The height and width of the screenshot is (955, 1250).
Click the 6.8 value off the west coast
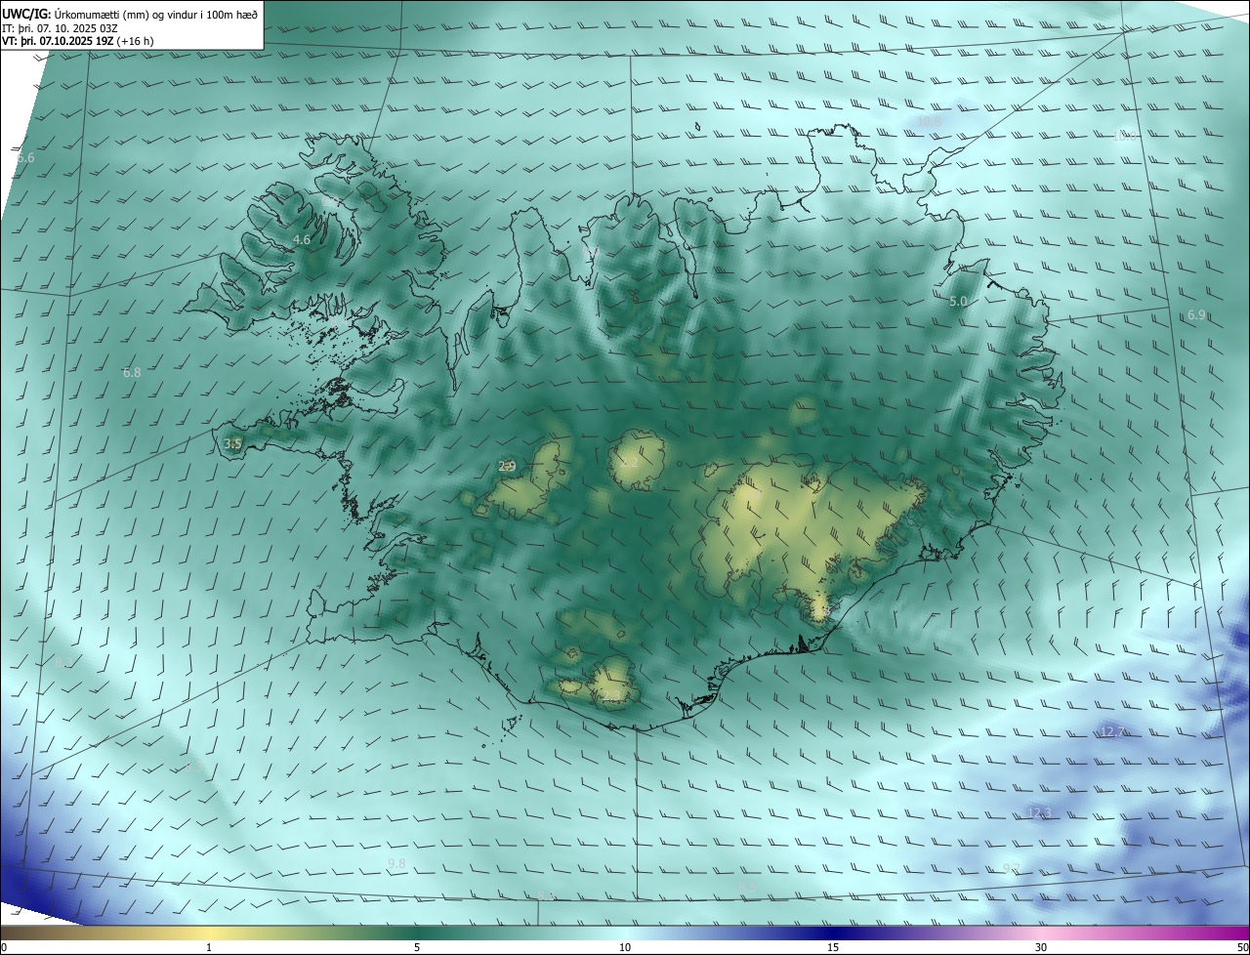[132, 372]
